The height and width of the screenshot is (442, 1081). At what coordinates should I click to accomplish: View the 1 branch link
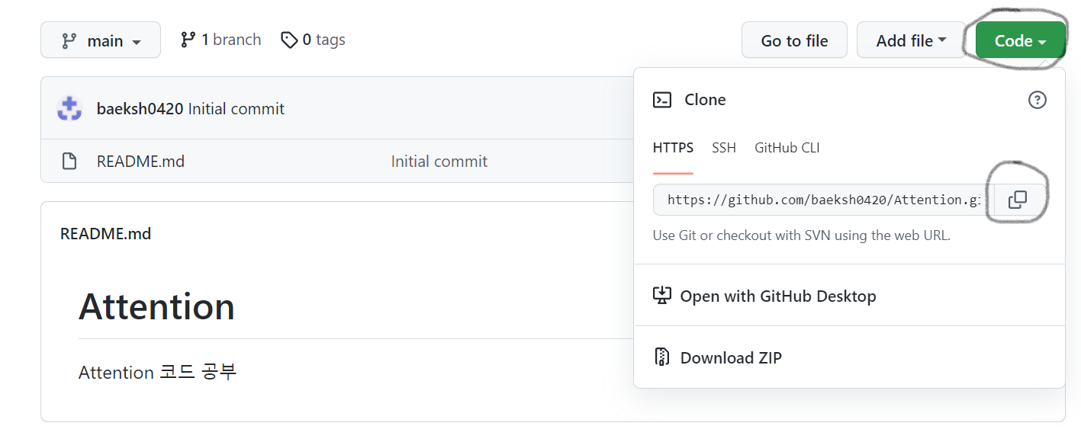click(220, 40)
